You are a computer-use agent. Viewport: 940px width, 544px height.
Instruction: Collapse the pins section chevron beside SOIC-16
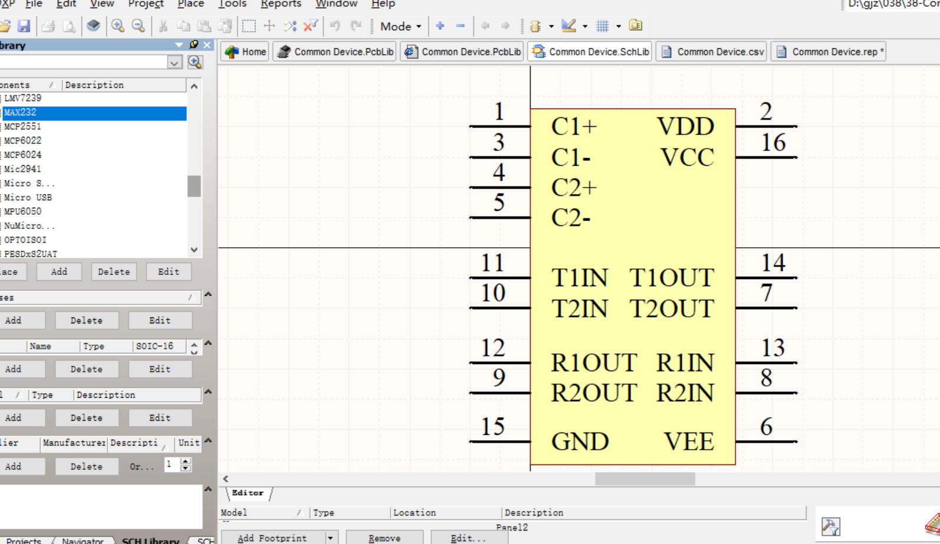point(208,343)
